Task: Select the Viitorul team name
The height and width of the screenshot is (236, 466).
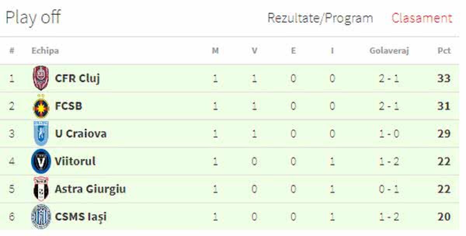Action: [75, 161]
